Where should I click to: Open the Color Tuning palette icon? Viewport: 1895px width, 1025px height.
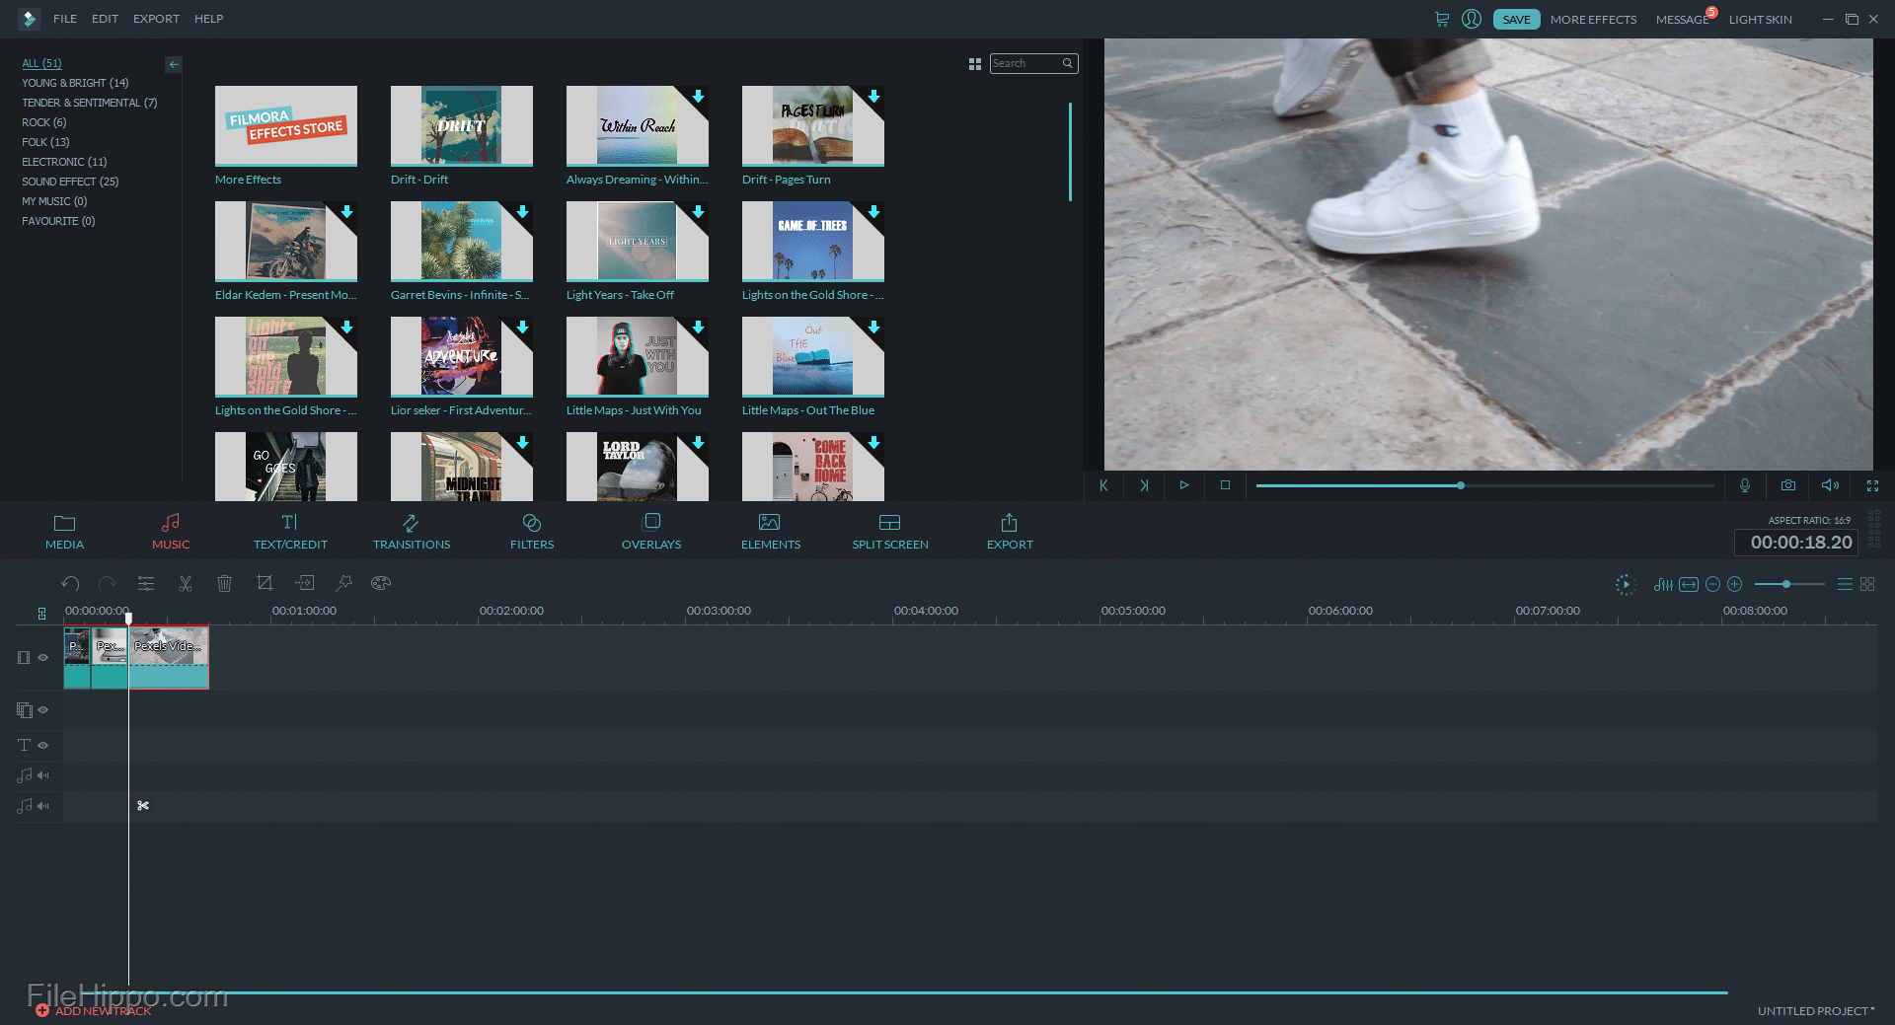click(x=381, y=583)
